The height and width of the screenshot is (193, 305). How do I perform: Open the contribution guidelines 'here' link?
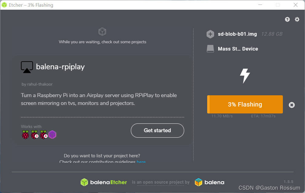click(141, 162)
